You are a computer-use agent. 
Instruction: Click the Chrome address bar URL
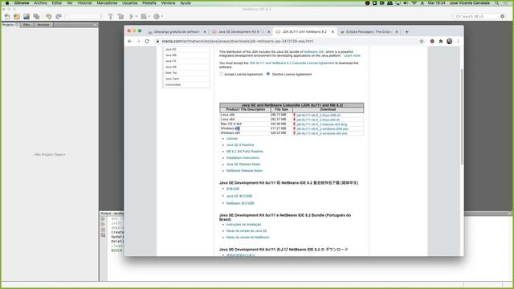[238, 41]
